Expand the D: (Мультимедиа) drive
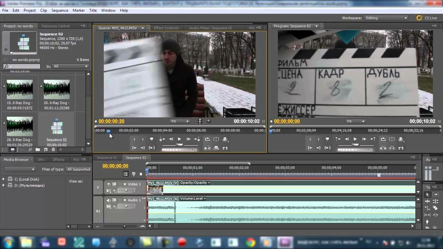Image resolution: width=443 pixels, height=249 pixels. [x=4, y=185]
